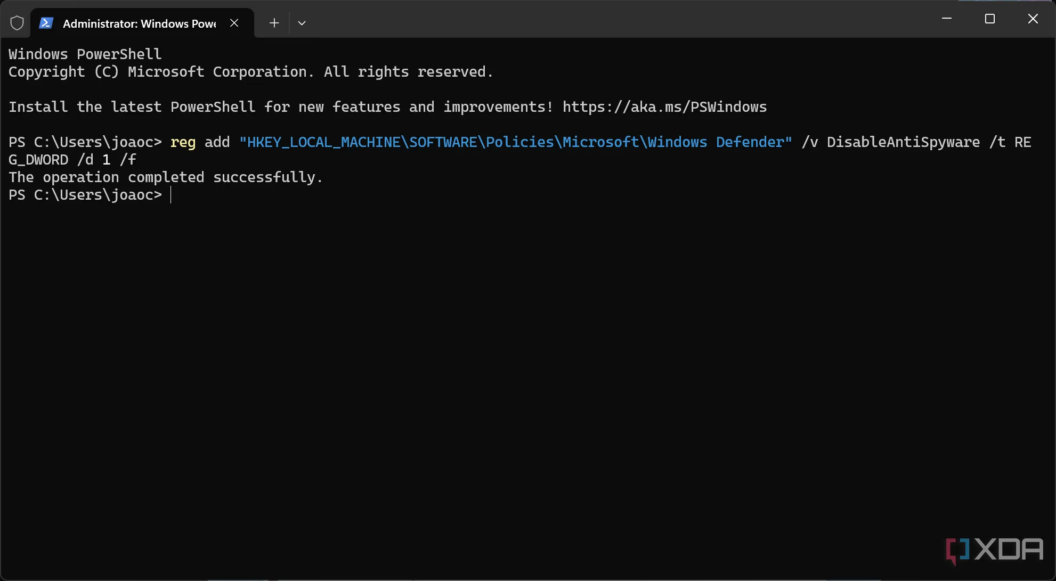Click the registry path string HKEY_LOCAL_MACHINE

tap(516, 142)
